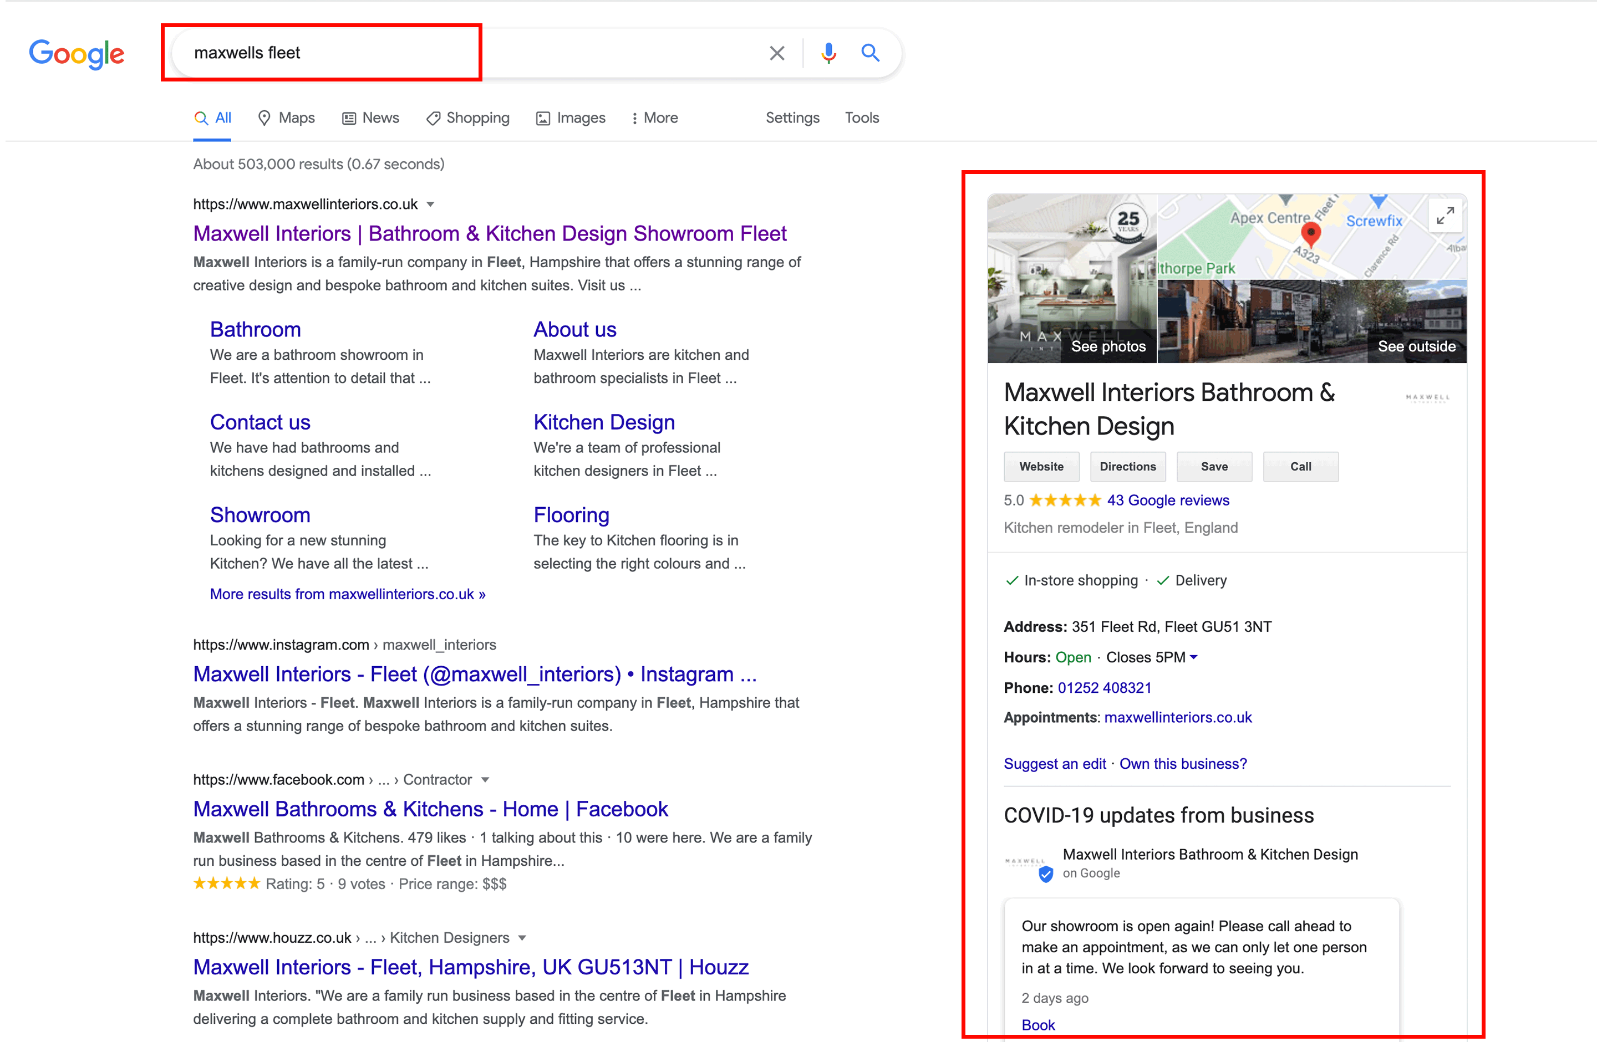Viewport: 1597px width, 1042px height.
Task: Open the Tools menu
Action: (x=862, y=118)
